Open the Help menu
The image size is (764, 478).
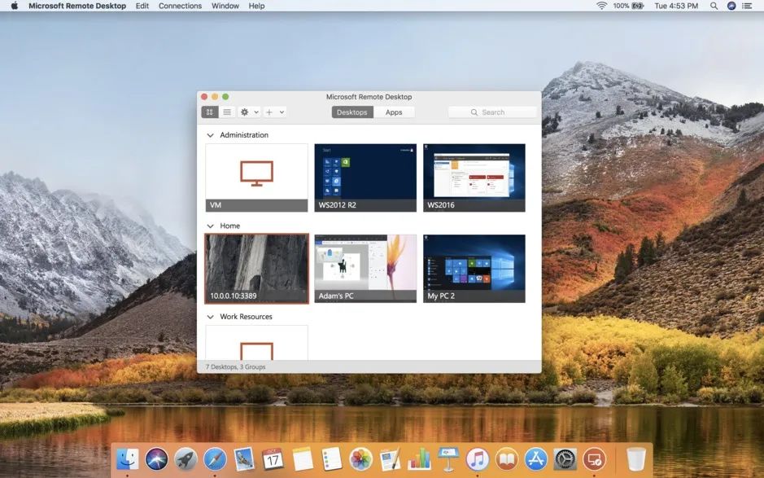pos(257,6)
